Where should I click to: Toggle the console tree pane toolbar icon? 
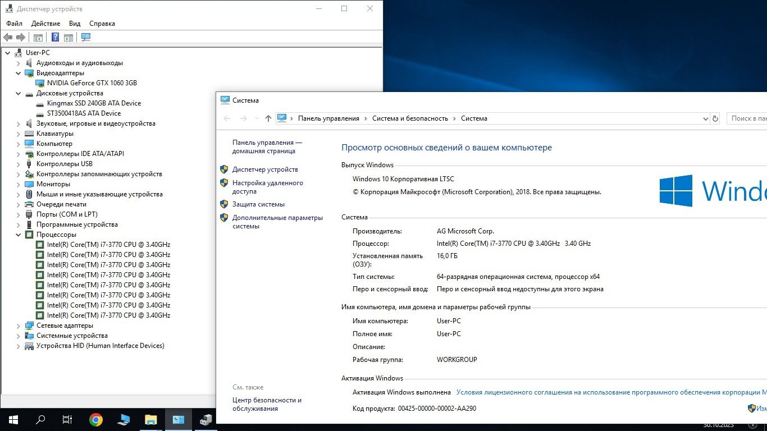point(38,38)
